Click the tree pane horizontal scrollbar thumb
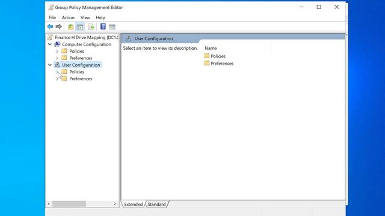 click(69, 204)
